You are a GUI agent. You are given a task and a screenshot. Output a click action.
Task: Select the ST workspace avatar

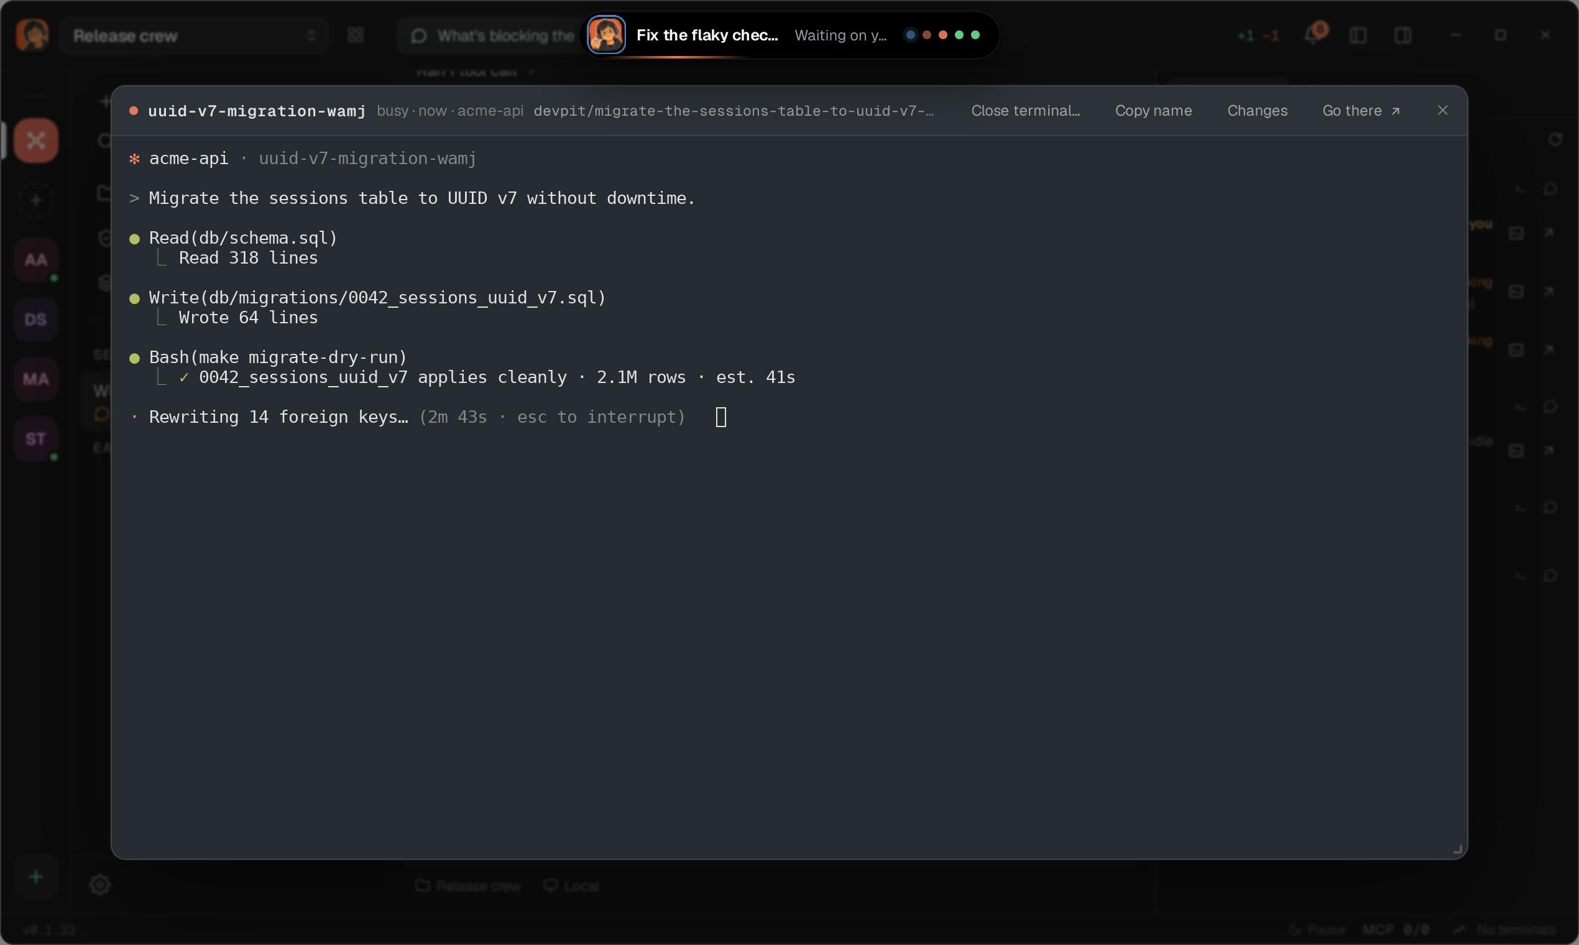35,439
